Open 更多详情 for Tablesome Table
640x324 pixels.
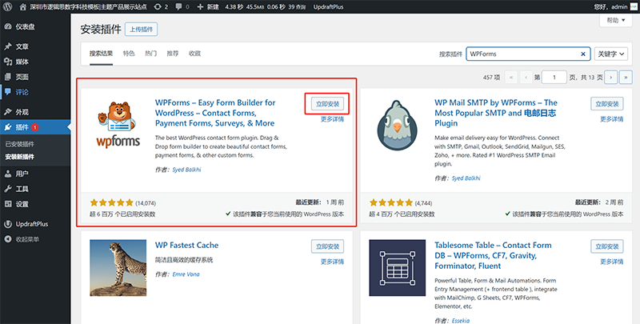(612, 262)
